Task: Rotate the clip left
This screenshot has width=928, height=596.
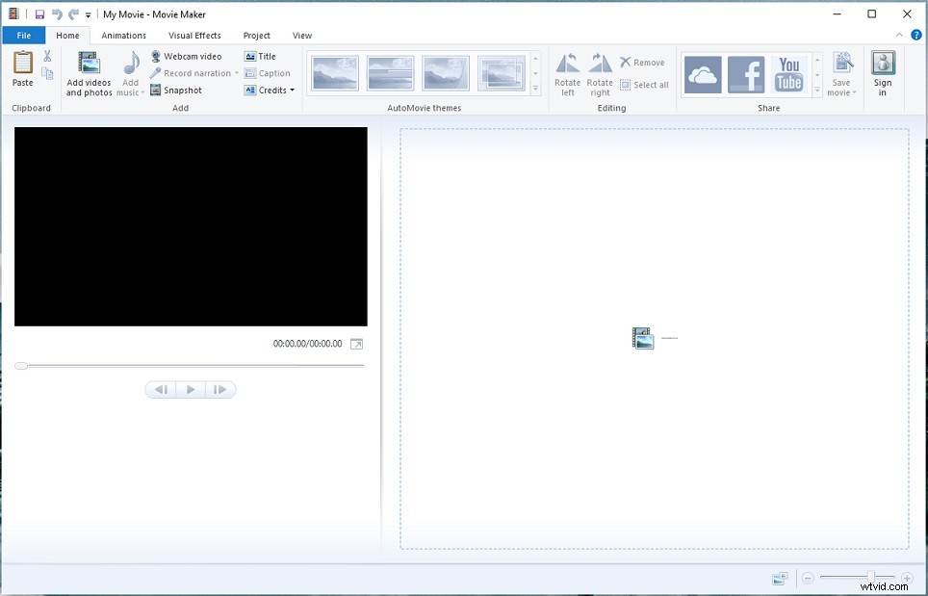Action: 567,72
